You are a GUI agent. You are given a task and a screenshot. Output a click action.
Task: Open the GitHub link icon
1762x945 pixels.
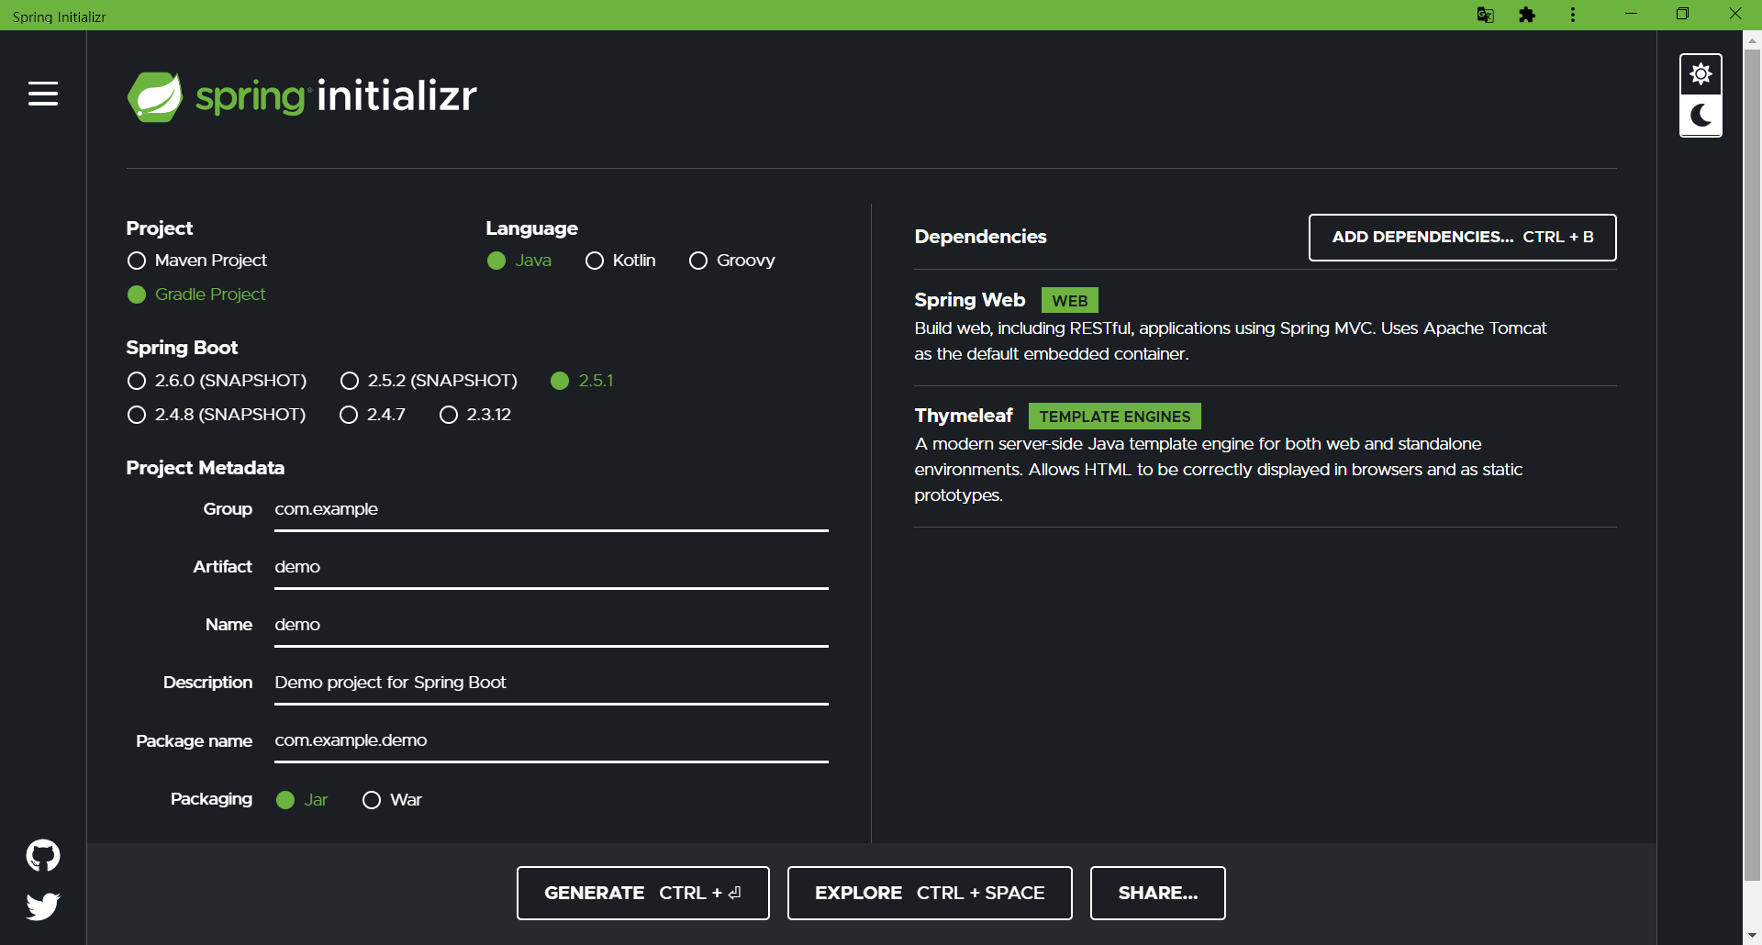(43, 856)
